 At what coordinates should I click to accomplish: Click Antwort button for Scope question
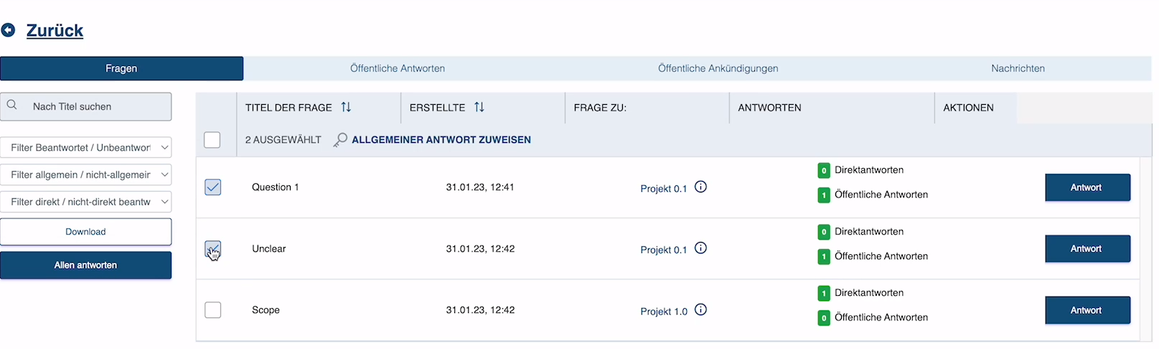pyautogui.click(x=1087, y=310)
